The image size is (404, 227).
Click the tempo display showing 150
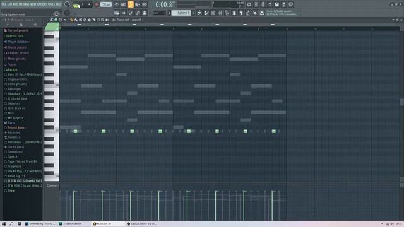tap(105, 4)
